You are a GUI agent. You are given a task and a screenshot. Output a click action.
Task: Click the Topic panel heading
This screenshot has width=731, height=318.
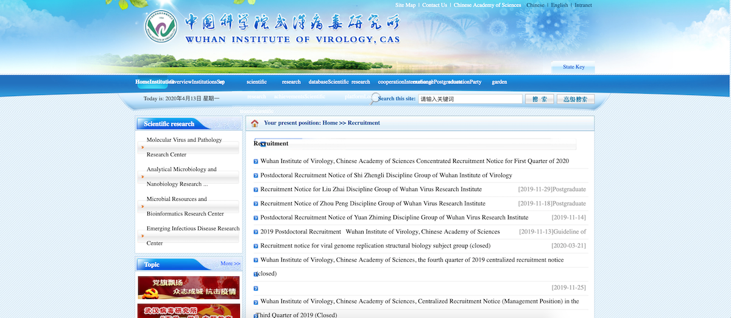(152, 264)
